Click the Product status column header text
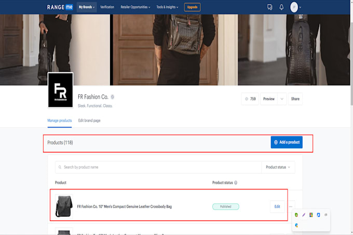 (x=222, y=183)
